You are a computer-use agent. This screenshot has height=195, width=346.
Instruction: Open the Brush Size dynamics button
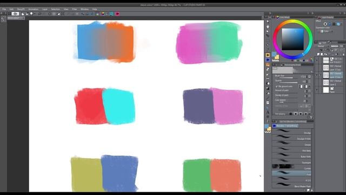click(310, 76)
